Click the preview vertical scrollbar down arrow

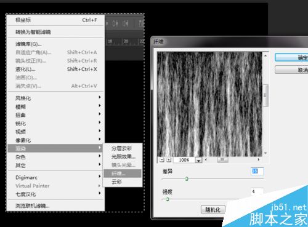coord(265,153)
